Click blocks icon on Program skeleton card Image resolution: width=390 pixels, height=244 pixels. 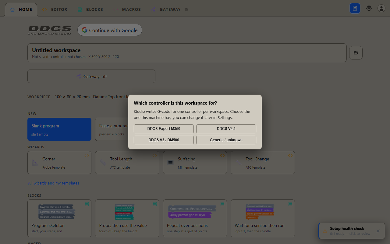coord(87,204)
